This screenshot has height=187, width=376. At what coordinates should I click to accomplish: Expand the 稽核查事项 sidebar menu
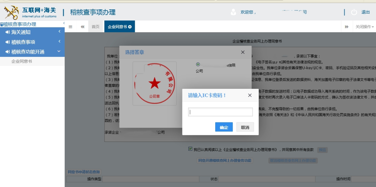click(x=32, y=42)
